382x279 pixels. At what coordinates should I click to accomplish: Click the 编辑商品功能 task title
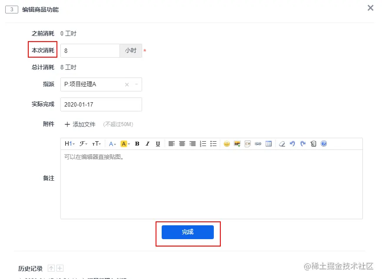pos(40,10)
